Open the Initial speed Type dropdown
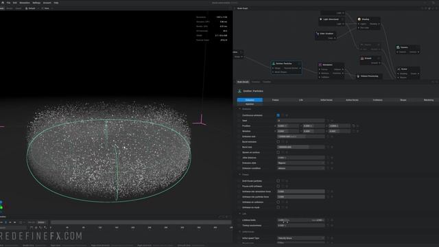Screen dimensions: 439x247 click(x=301, y=238)
